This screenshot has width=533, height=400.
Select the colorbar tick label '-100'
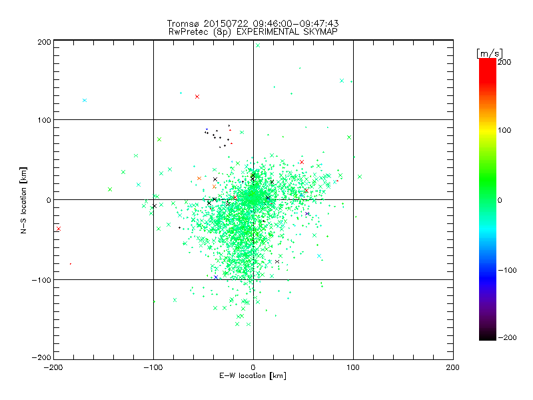pos(507,271)
